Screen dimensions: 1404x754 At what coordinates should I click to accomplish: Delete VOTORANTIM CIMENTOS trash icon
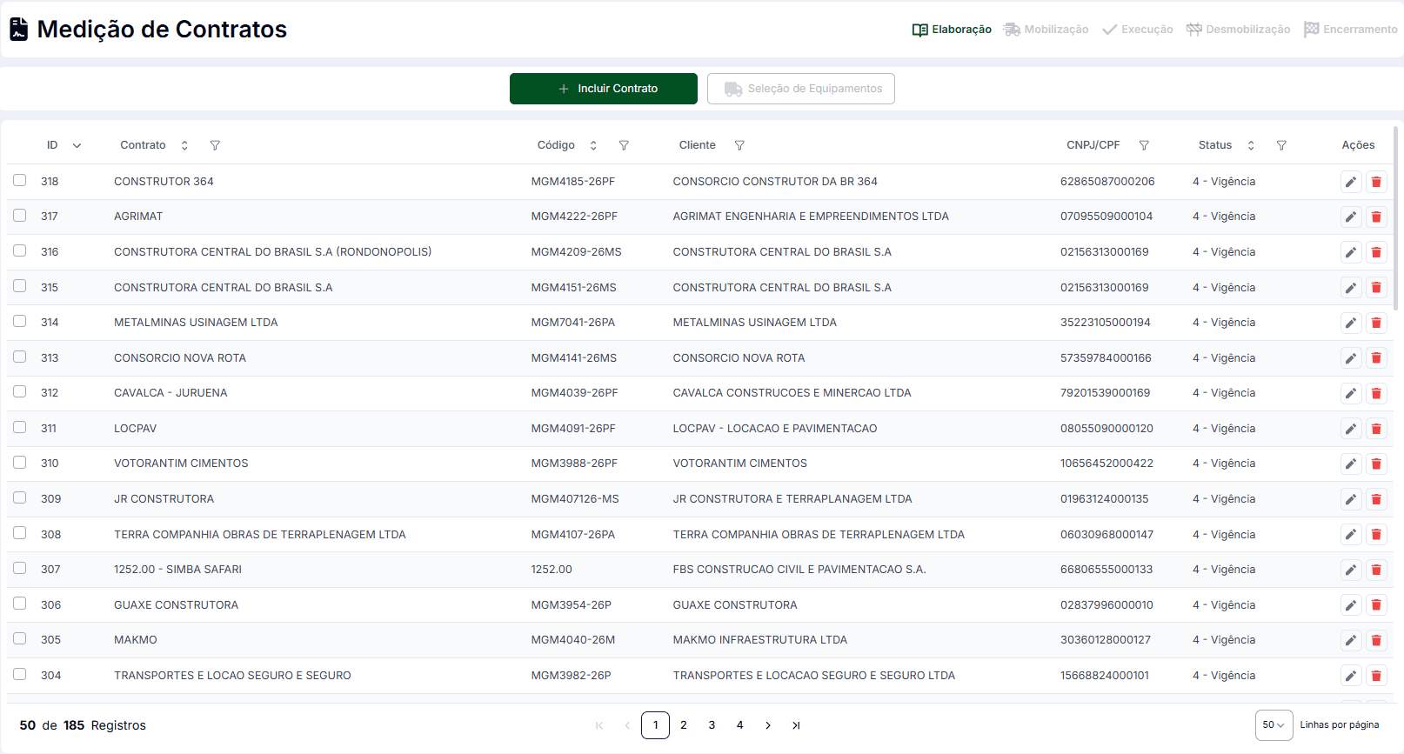[x=1376, y=464]
